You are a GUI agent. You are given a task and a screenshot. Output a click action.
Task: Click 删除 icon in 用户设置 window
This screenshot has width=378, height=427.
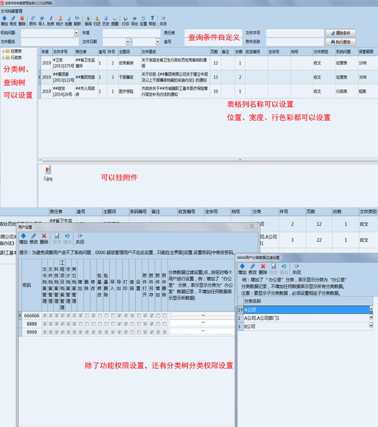(x=44, y=236)
